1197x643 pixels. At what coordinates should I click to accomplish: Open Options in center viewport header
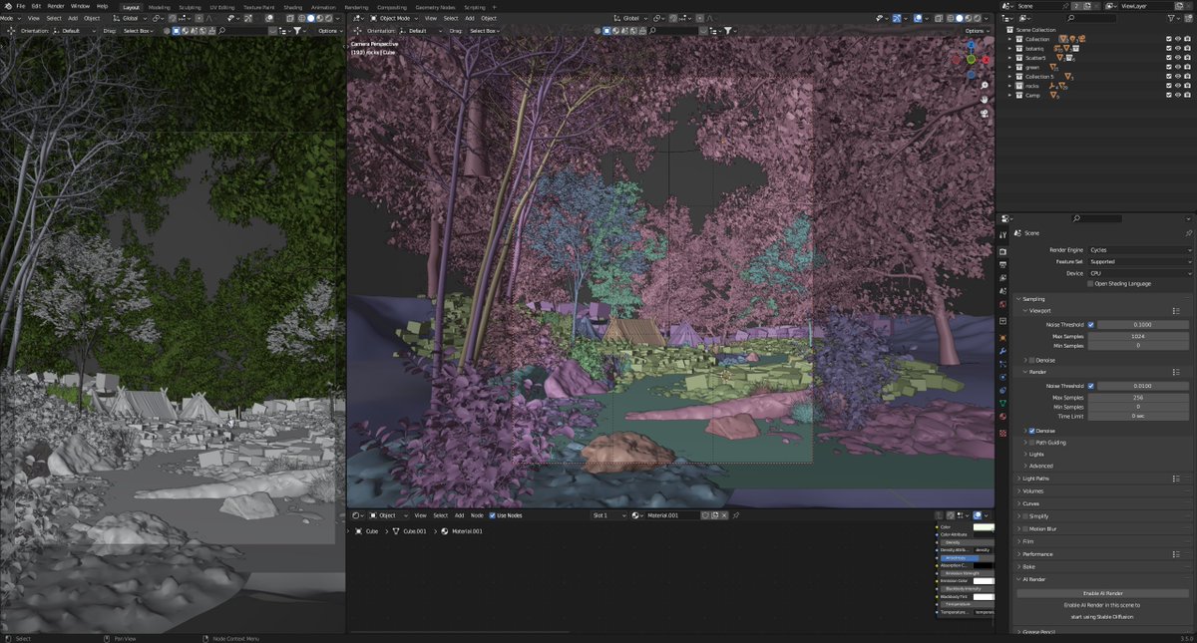pos(979,31)
